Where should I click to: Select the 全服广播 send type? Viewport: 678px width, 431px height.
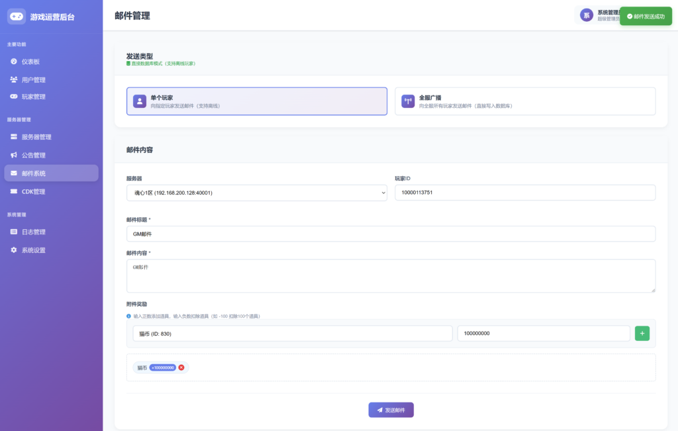pyautogui.click(x=525, y=101)
